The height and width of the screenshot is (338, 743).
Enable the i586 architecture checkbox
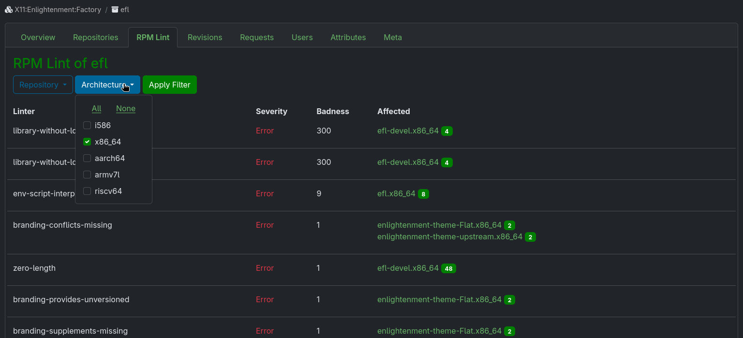tap(87, 125)
